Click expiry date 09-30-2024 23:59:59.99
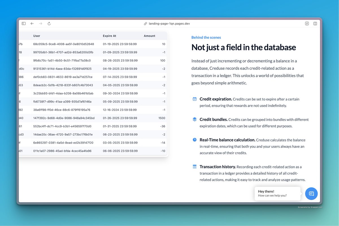This screenshot has width=339, height=226. tap(120, 93)
